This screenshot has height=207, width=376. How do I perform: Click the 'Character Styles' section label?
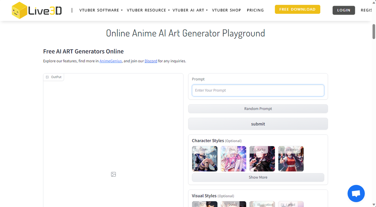tap(208, 141)
